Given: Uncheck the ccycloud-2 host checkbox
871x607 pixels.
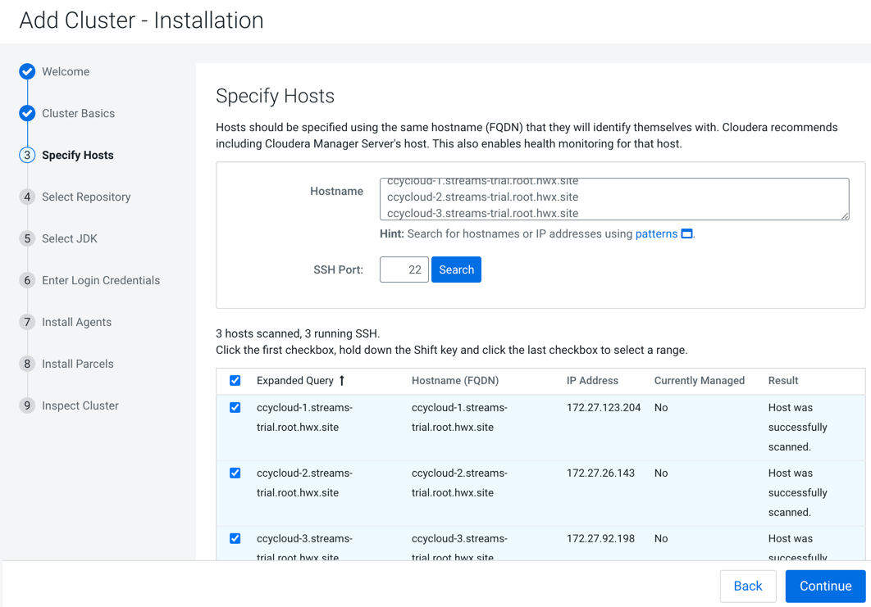Looking at the screenshot, I should click(235, 473).
